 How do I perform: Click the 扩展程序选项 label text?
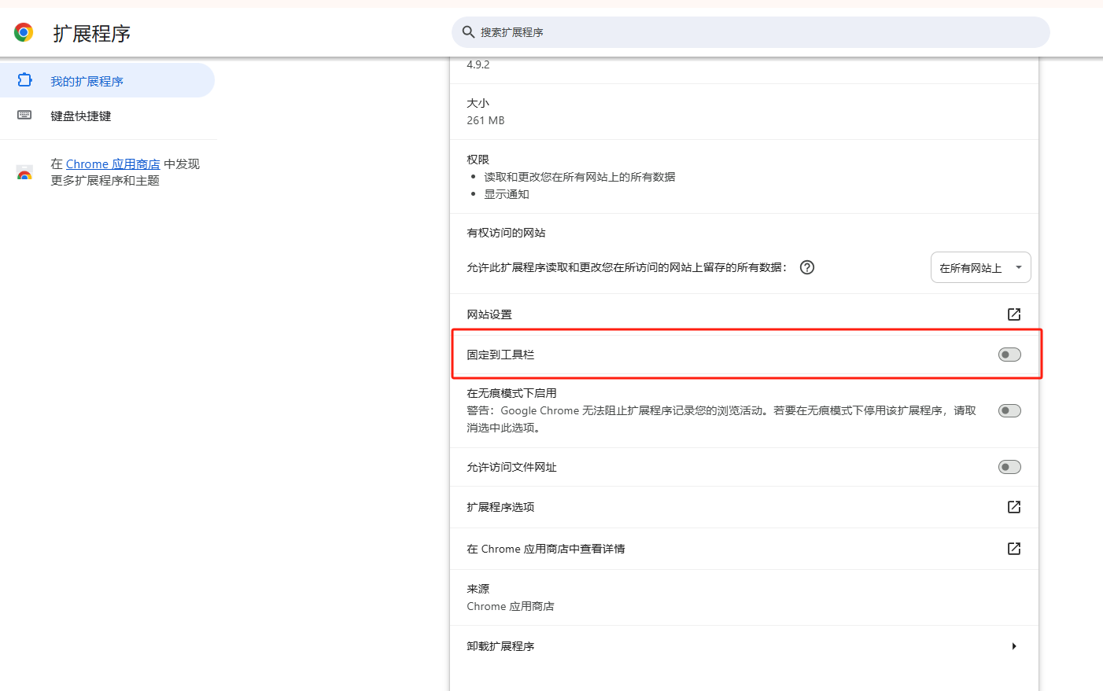(500, 507)
